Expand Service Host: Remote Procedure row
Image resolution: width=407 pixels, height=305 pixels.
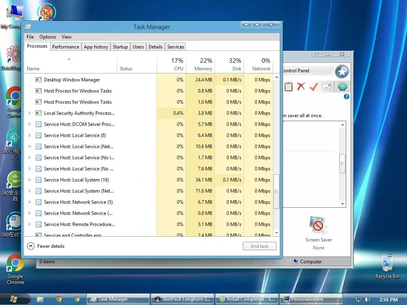point(29,224)
